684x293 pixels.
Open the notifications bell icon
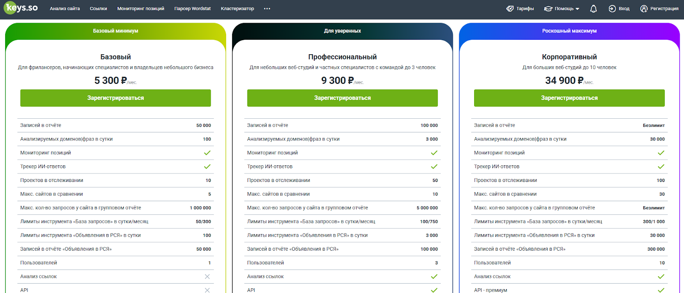[593, 9]
